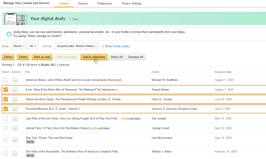Switch to the Content tab

click(64, 3)
